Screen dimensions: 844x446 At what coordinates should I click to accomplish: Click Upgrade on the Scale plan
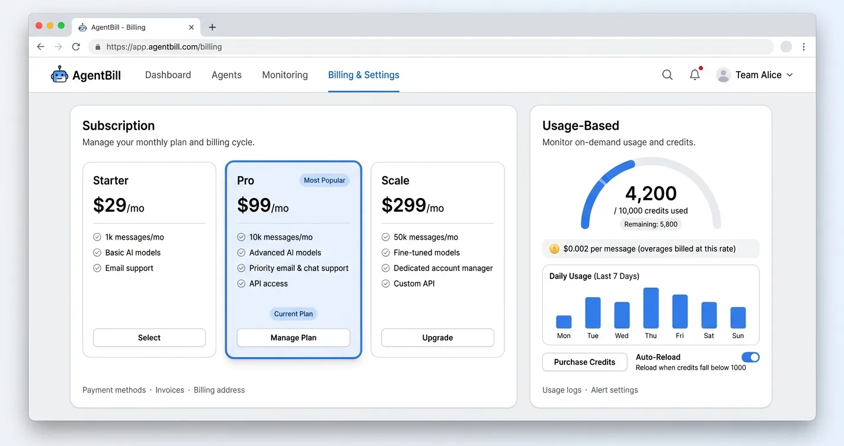click(437, 337)
